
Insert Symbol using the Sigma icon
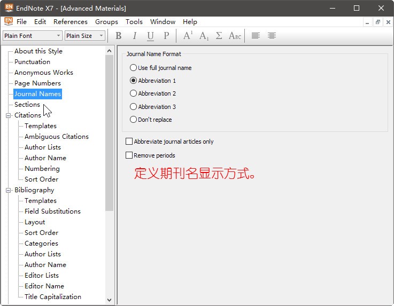[219, 36]
